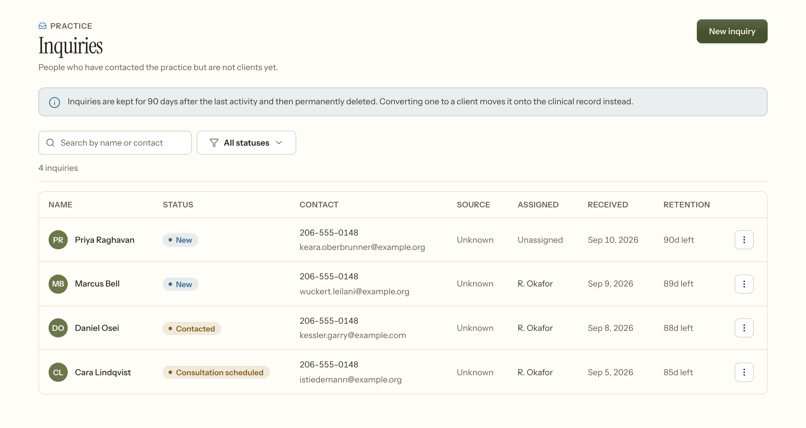Click email keara.oberbrunner@example.org
The image size is (806, 428).
(x=362, y=247)
